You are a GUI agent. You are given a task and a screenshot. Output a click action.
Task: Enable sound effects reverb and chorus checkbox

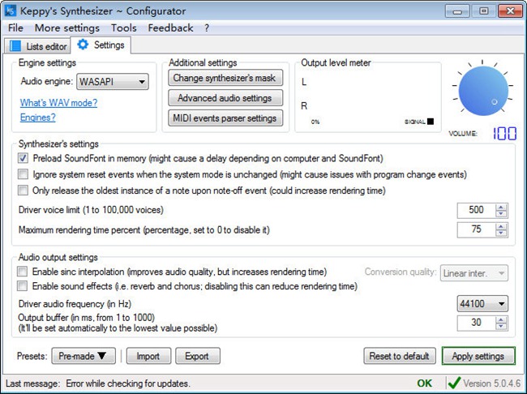tap(23, 286)
